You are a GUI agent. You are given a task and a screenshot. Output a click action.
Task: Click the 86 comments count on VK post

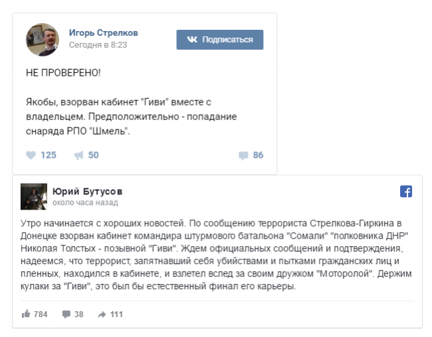(258, 155)
